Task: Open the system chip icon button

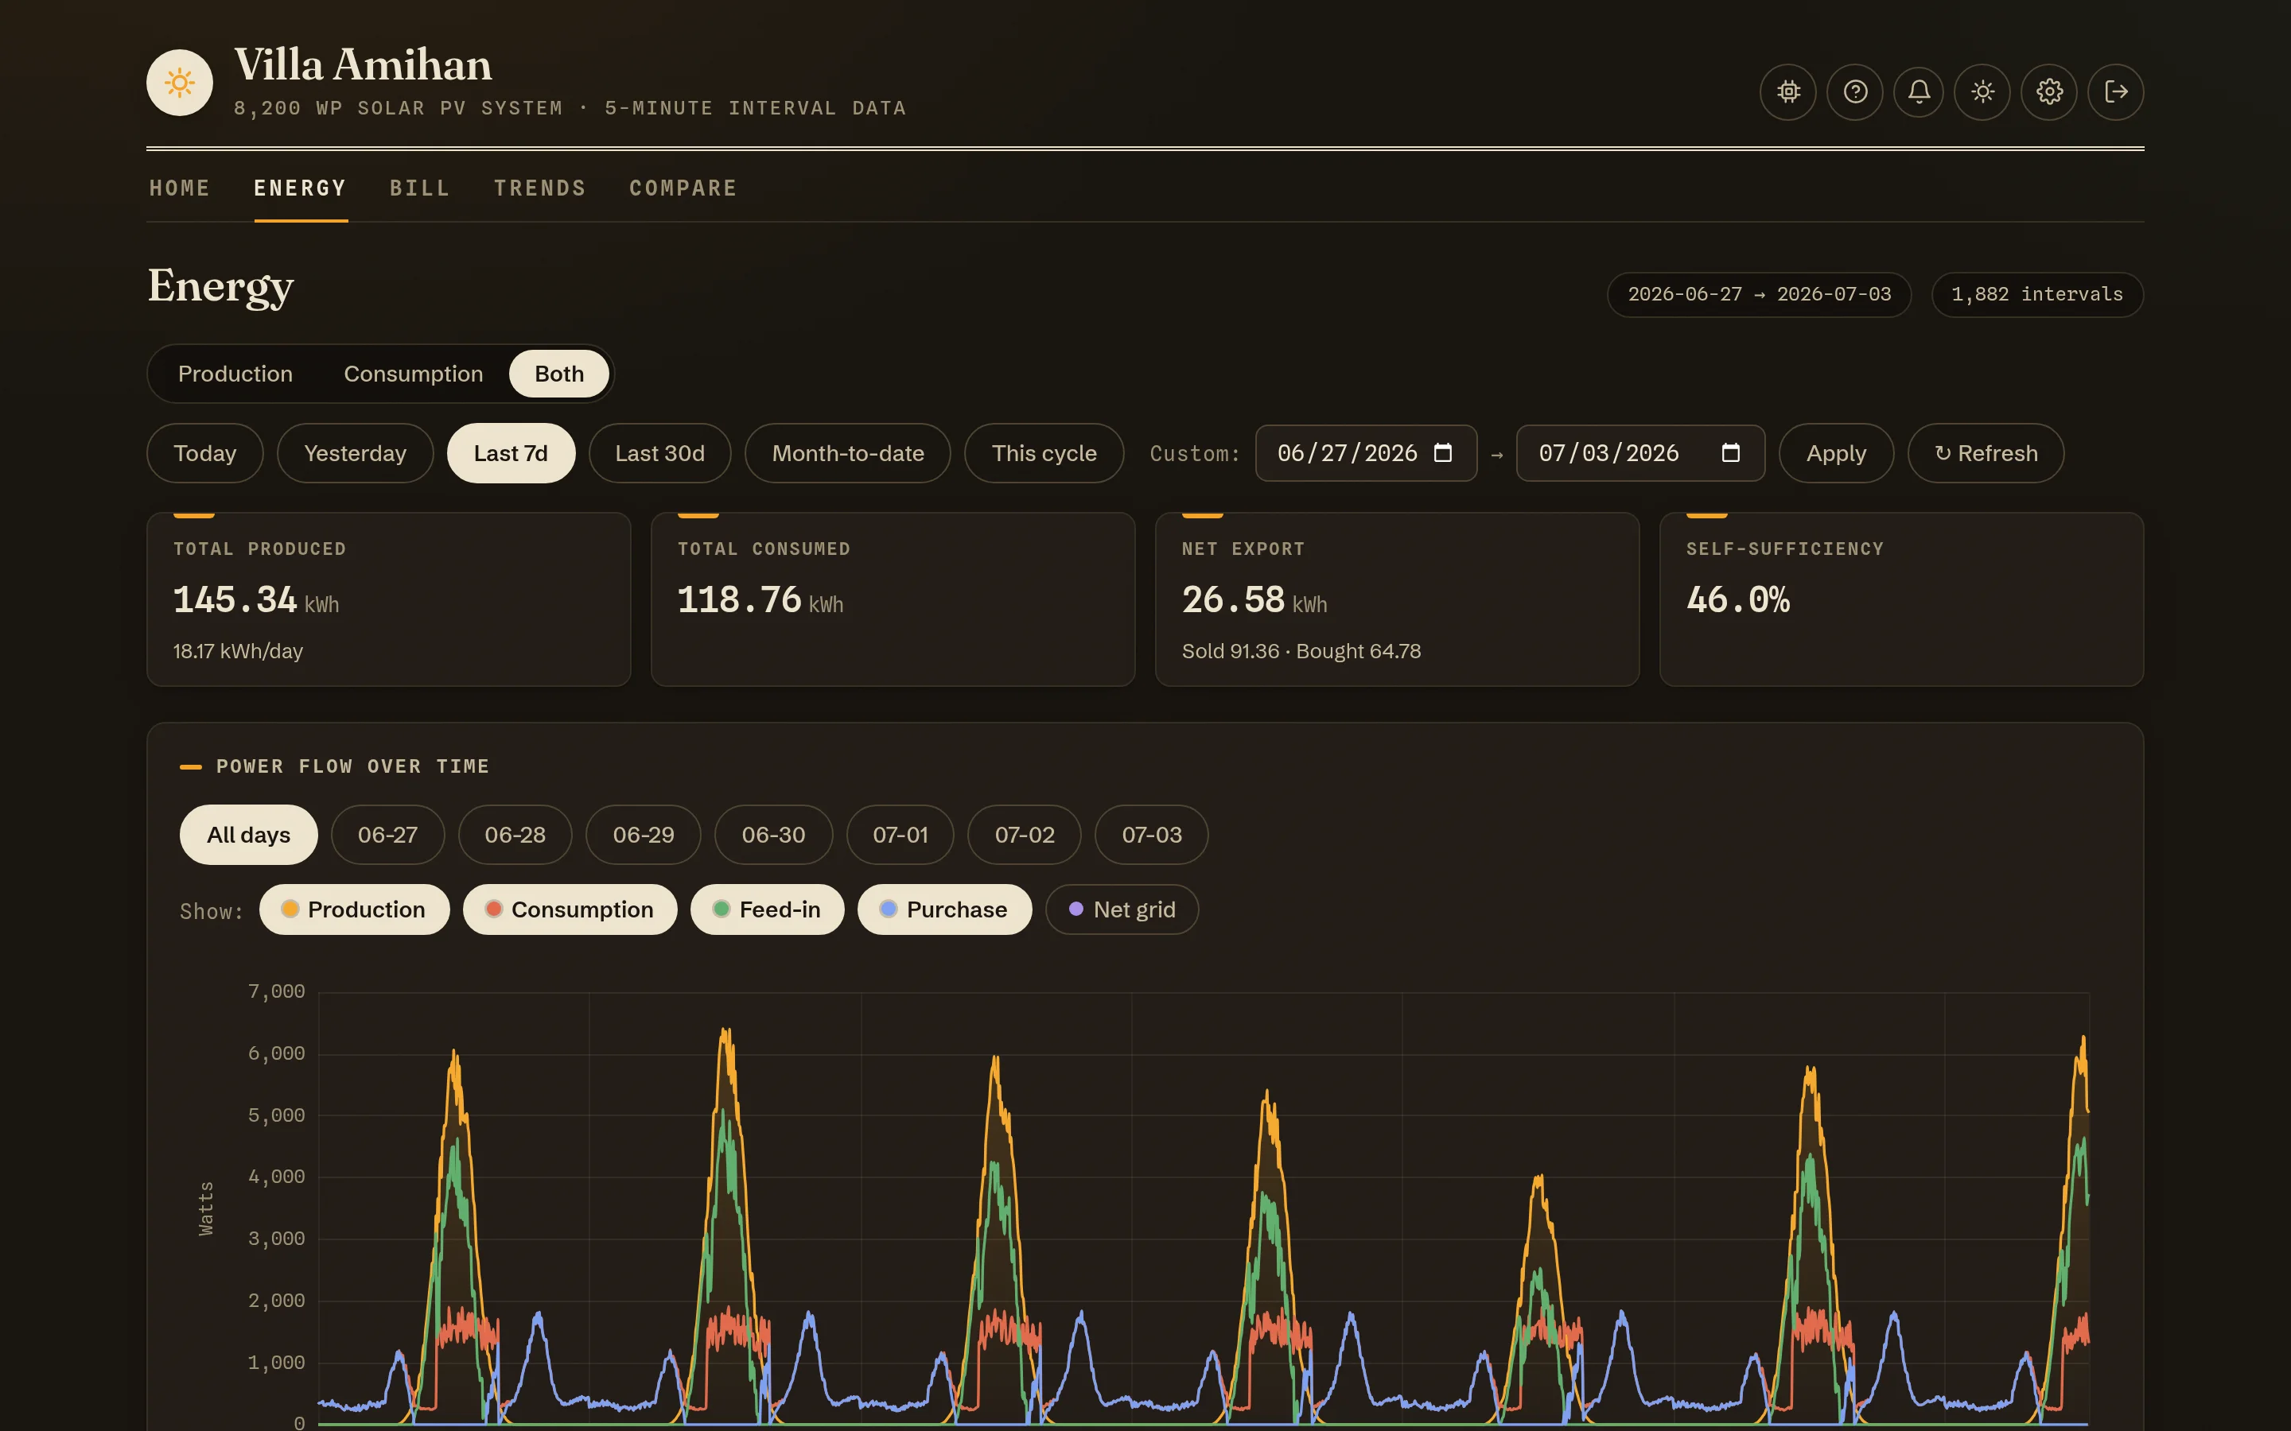Action: click(1787, 91)
